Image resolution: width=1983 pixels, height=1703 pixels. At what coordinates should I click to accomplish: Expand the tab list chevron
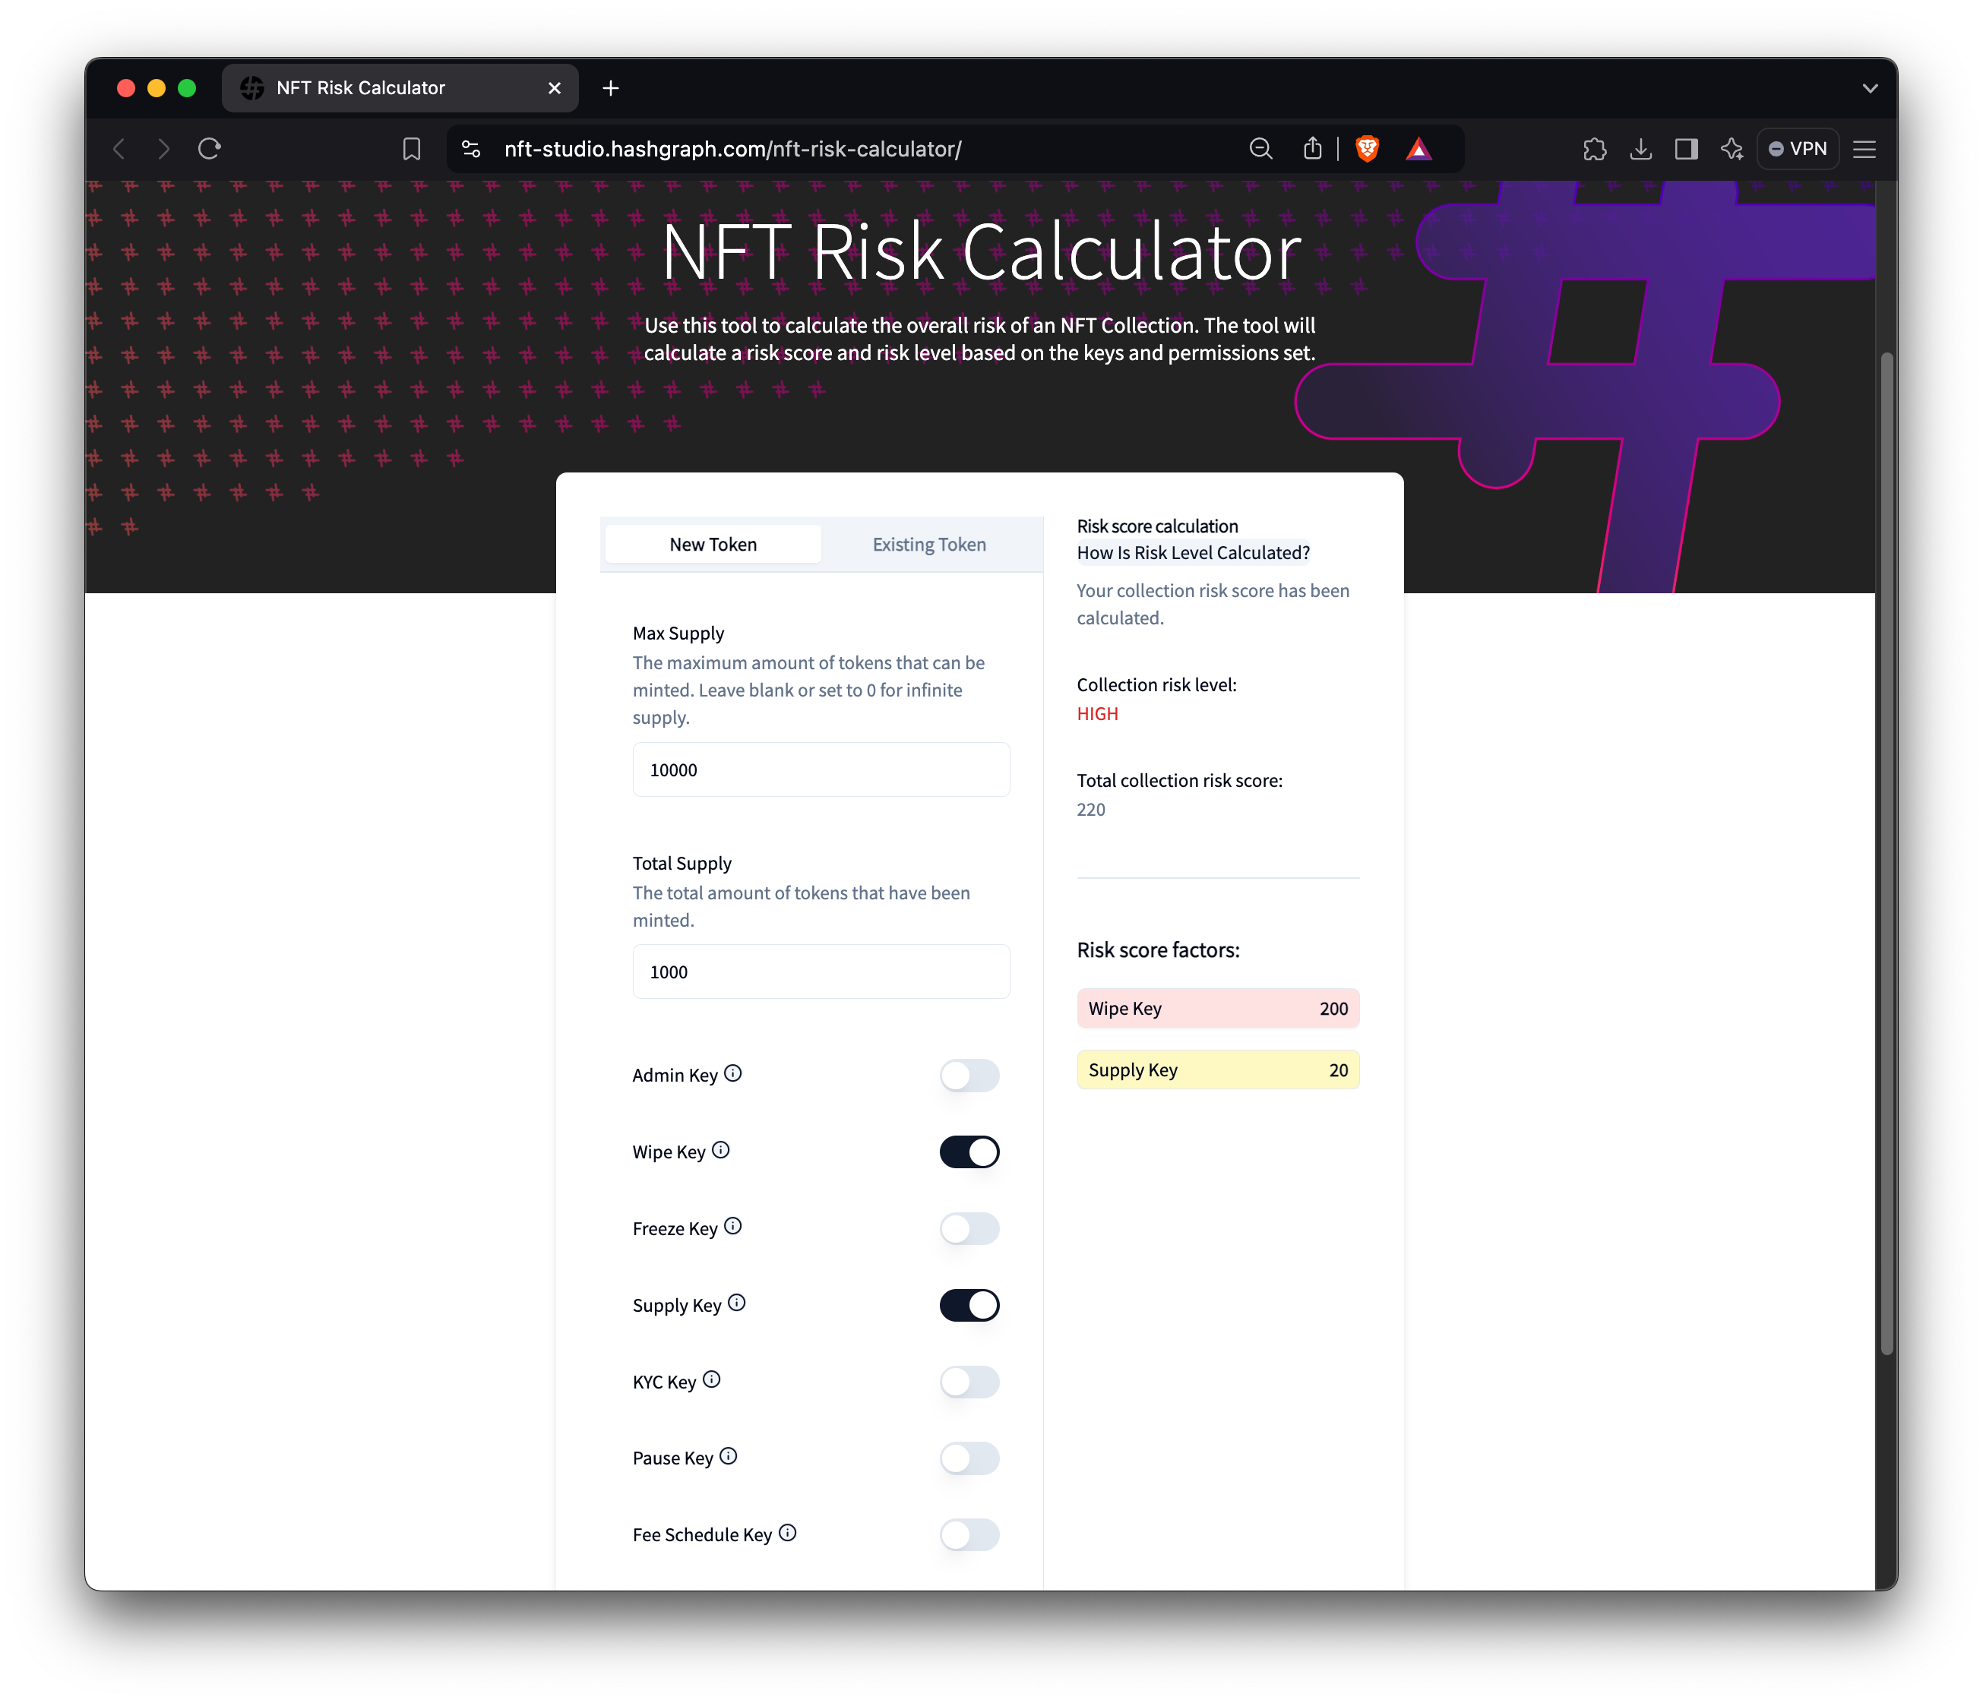[1869, 88]
